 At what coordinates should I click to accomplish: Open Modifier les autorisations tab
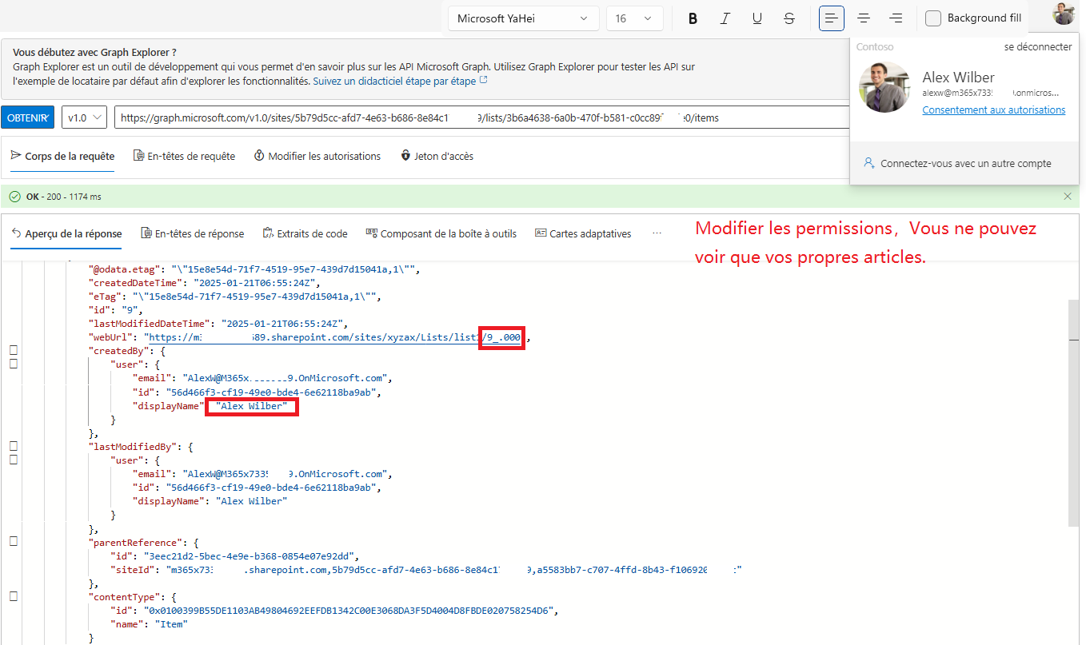pos(317,157)
